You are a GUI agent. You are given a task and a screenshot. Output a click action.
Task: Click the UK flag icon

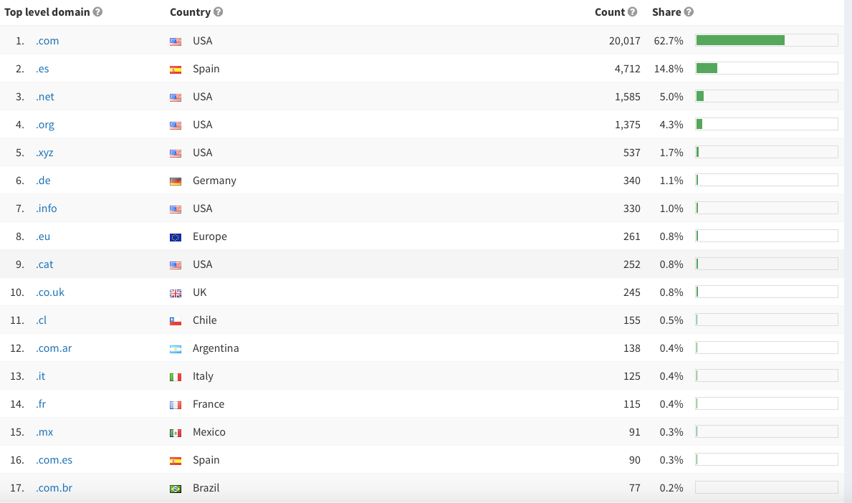(x=176, y=293)
